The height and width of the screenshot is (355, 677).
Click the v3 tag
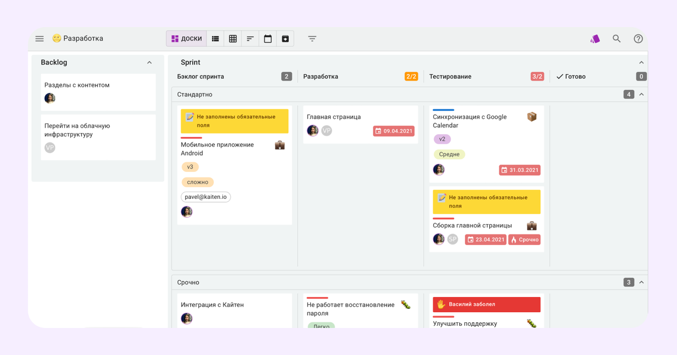click(x=190, y=167)
